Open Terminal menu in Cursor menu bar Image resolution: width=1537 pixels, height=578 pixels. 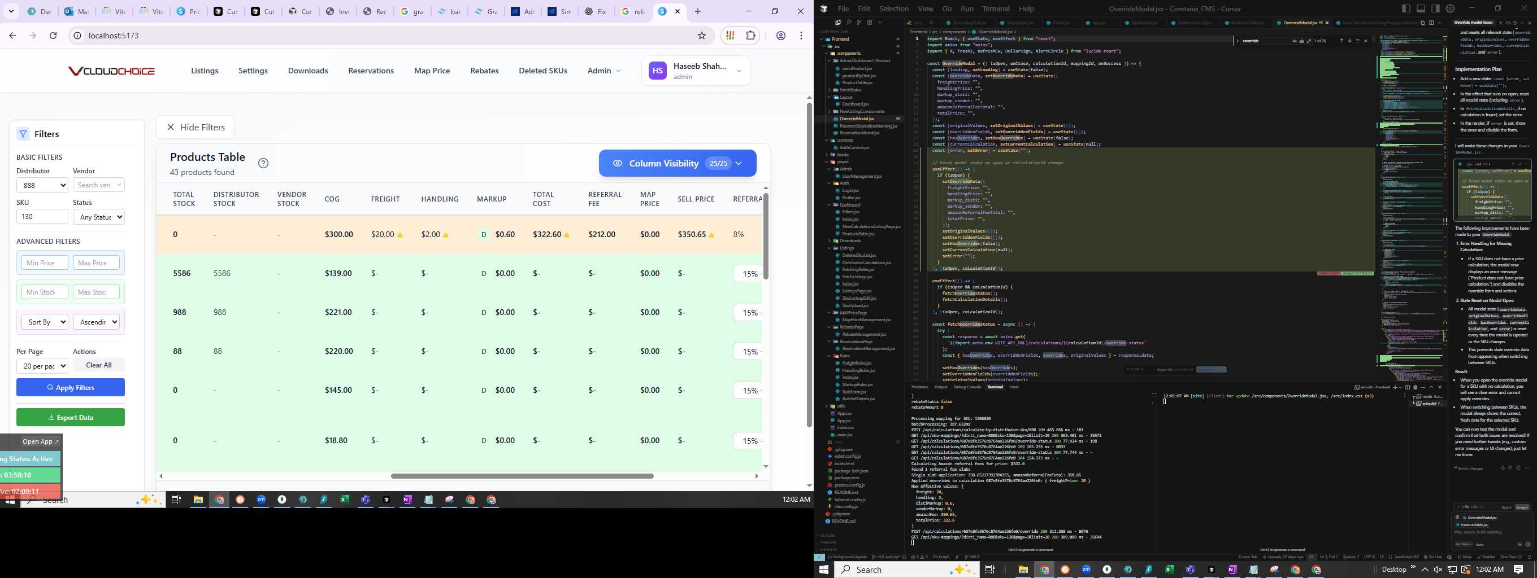click(996, 8)
